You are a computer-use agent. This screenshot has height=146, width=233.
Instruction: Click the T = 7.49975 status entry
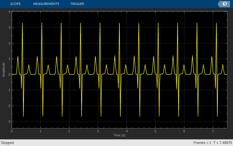pyautogui.click(x=223, y=143)
